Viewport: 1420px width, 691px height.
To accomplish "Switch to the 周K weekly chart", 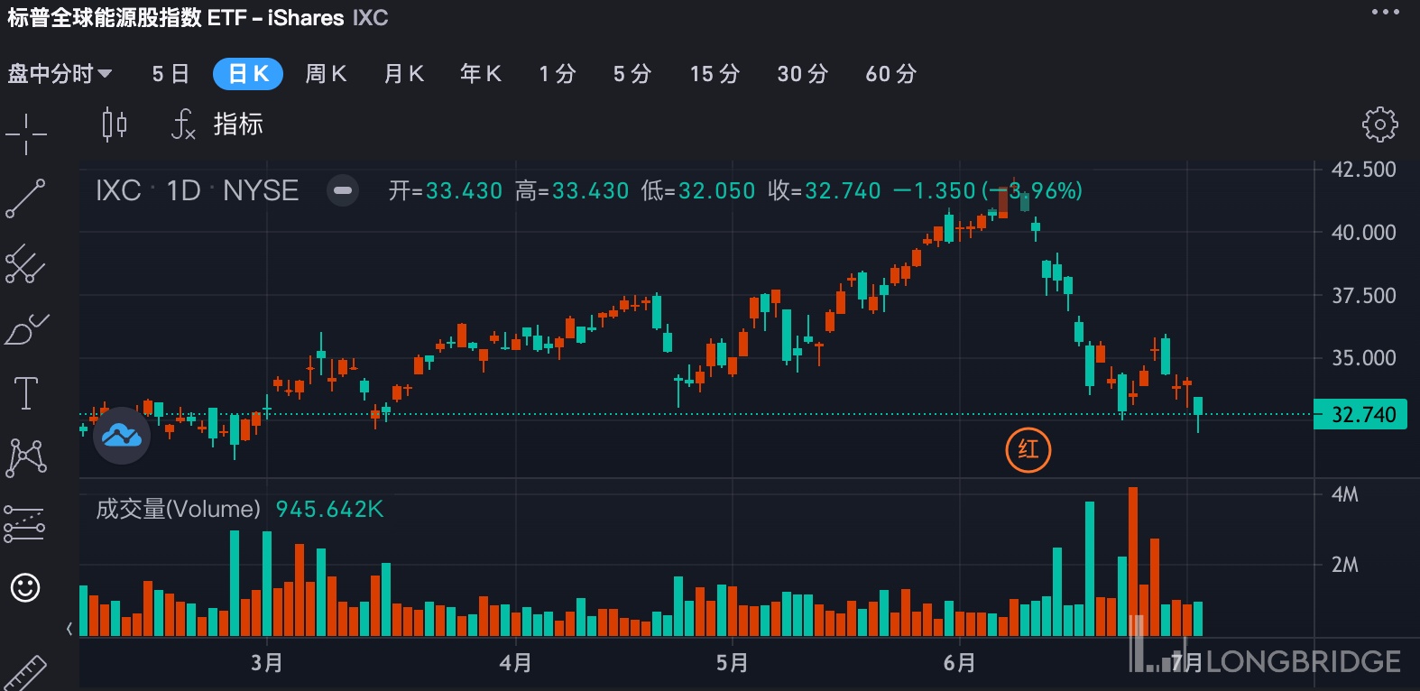I will tap(326, 74).
